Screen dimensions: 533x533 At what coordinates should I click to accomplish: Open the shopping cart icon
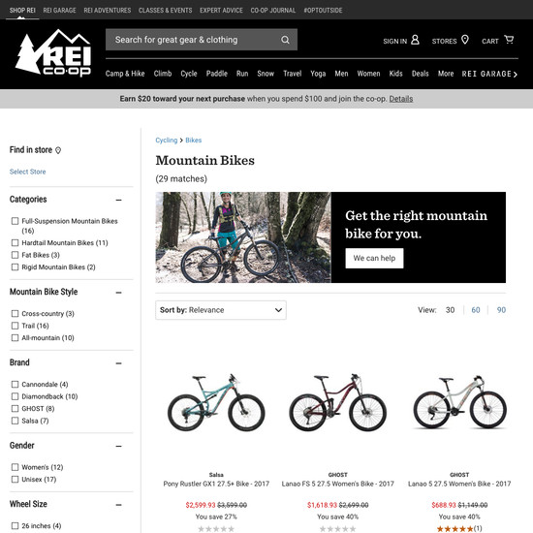click(x=509, y=40)
